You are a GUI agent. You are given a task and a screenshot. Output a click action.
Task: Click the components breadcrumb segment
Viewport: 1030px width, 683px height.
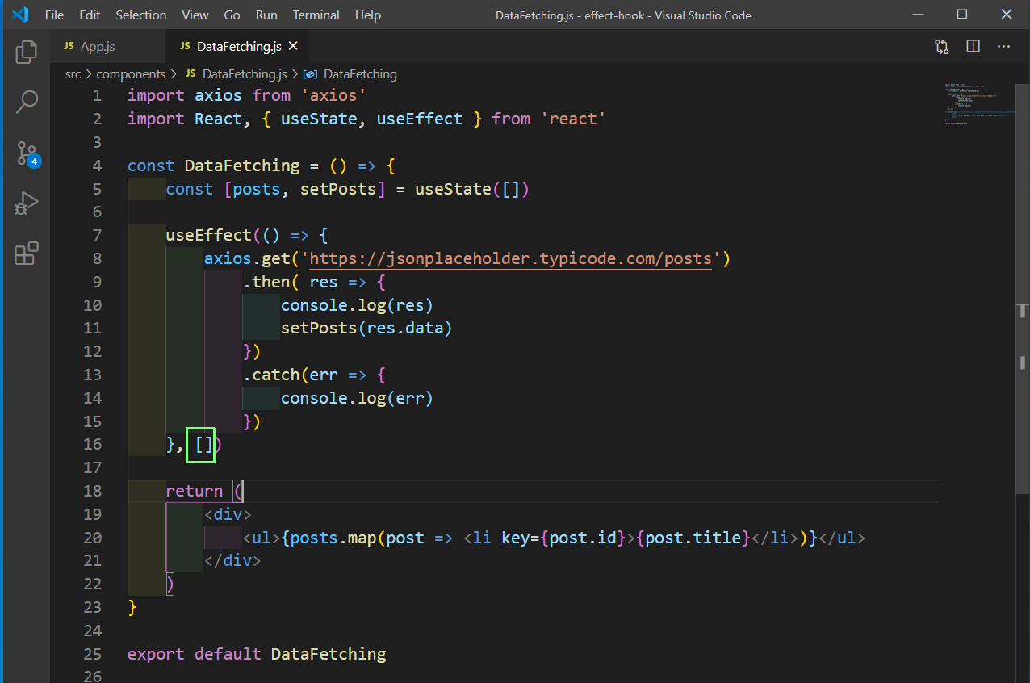(x=131, y=74)
